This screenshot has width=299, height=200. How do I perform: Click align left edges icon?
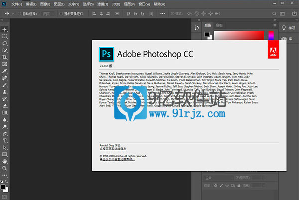click(94, 14)
